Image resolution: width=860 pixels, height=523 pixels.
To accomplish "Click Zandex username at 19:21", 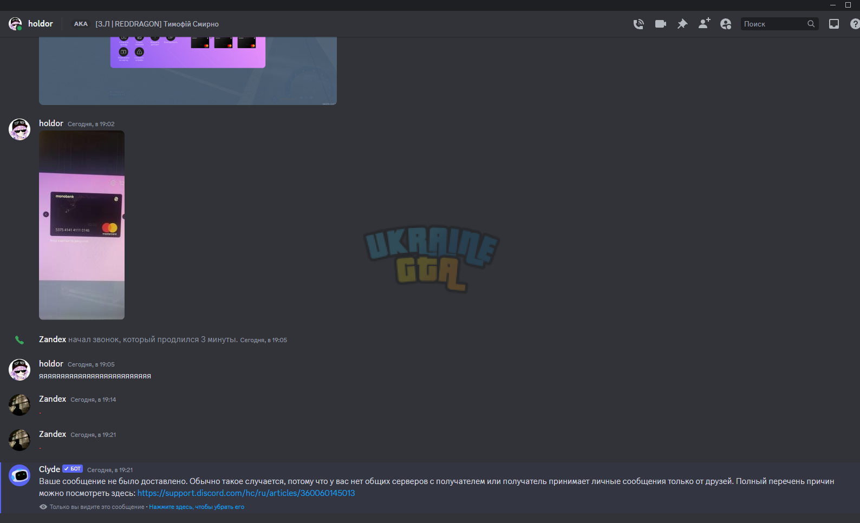I will 53,434.
